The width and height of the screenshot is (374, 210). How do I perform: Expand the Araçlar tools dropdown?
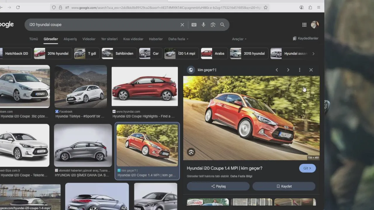click(x=239, y=39)
